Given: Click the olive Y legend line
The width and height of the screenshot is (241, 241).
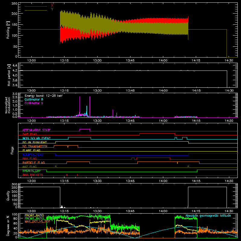Looking at the screenshot, I should [36, 11].
